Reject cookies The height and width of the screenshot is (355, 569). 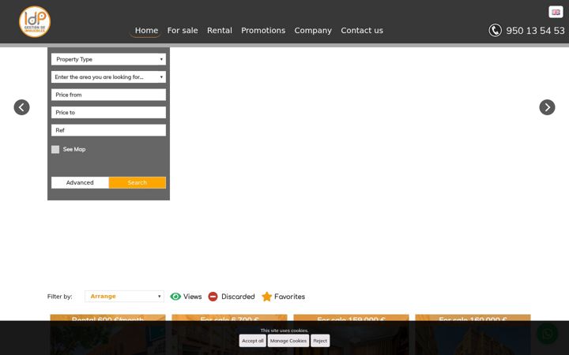pos(320,341)
